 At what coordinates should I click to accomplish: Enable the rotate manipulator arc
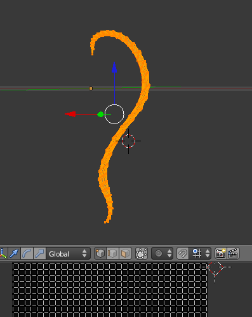[x=27, y=253]
